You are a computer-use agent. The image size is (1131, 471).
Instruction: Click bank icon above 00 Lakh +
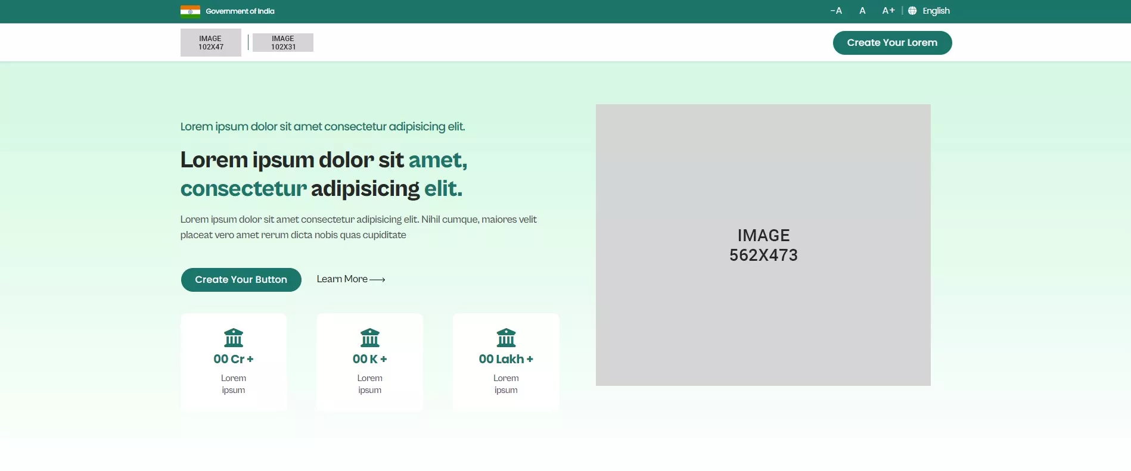506,338
